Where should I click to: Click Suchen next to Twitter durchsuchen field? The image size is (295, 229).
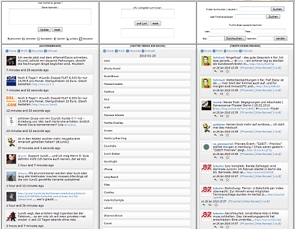pos(277,9)
